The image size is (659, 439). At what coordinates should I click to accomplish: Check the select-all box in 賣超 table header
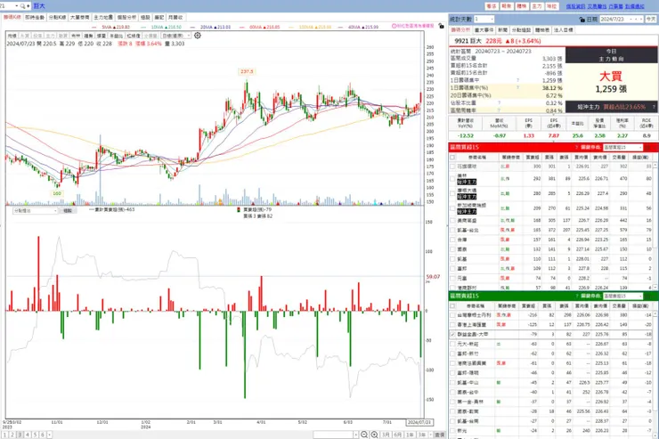click(x=452, y=305)
